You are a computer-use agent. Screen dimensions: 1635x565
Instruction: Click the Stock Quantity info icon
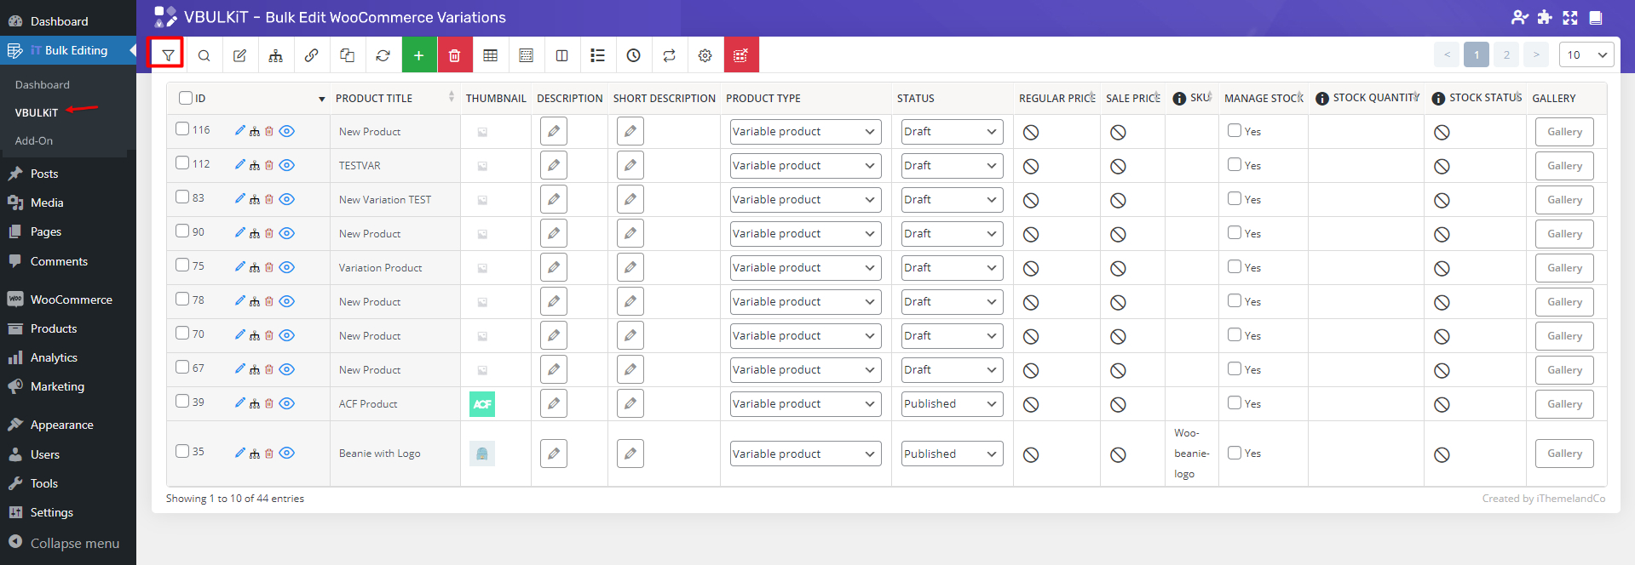point(1322,99)
